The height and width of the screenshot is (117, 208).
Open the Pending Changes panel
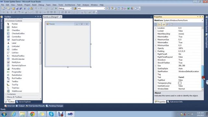point(55,106)
